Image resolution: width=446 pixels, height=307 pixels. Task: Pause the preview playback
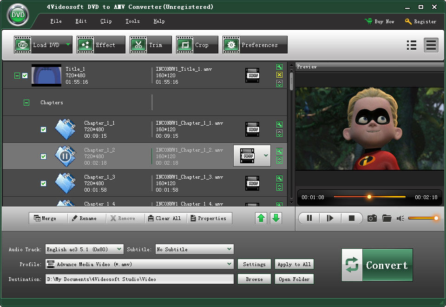[x=309, y=218]
